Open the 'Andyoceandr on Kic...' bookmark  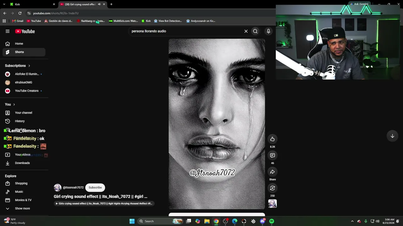201,21
